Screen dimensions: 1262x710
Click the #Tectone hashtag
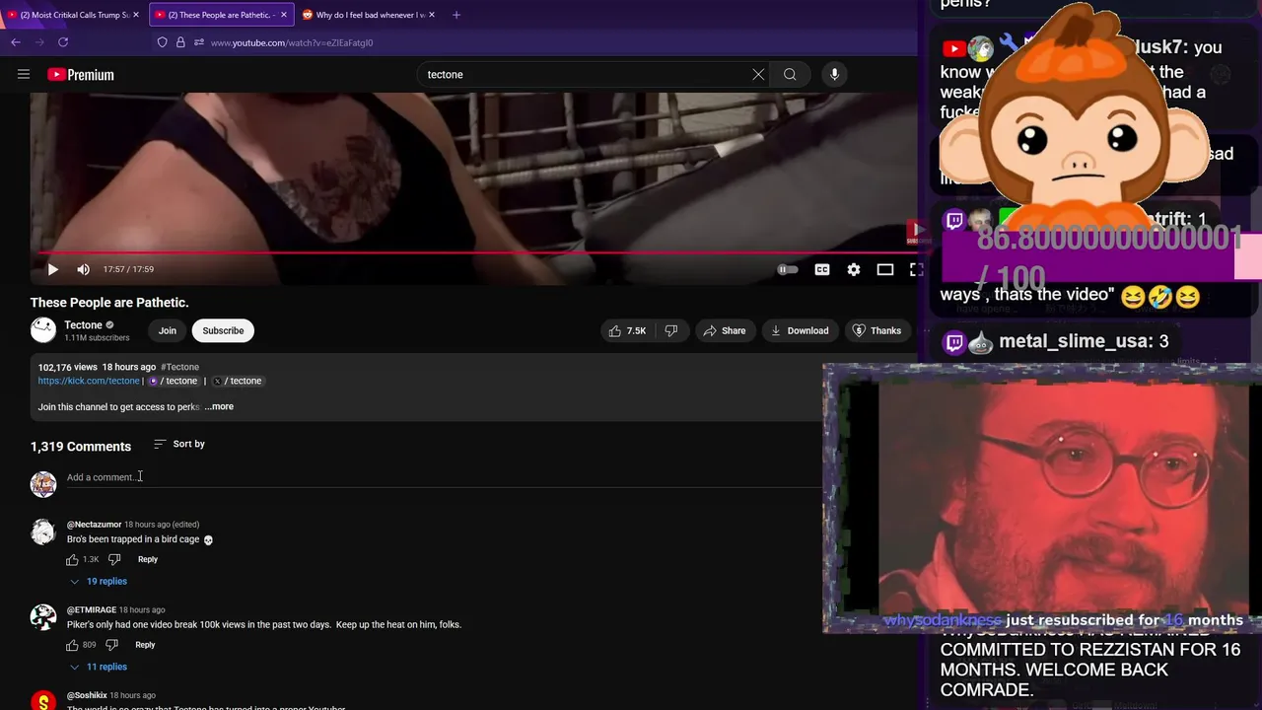coord(179,367)
